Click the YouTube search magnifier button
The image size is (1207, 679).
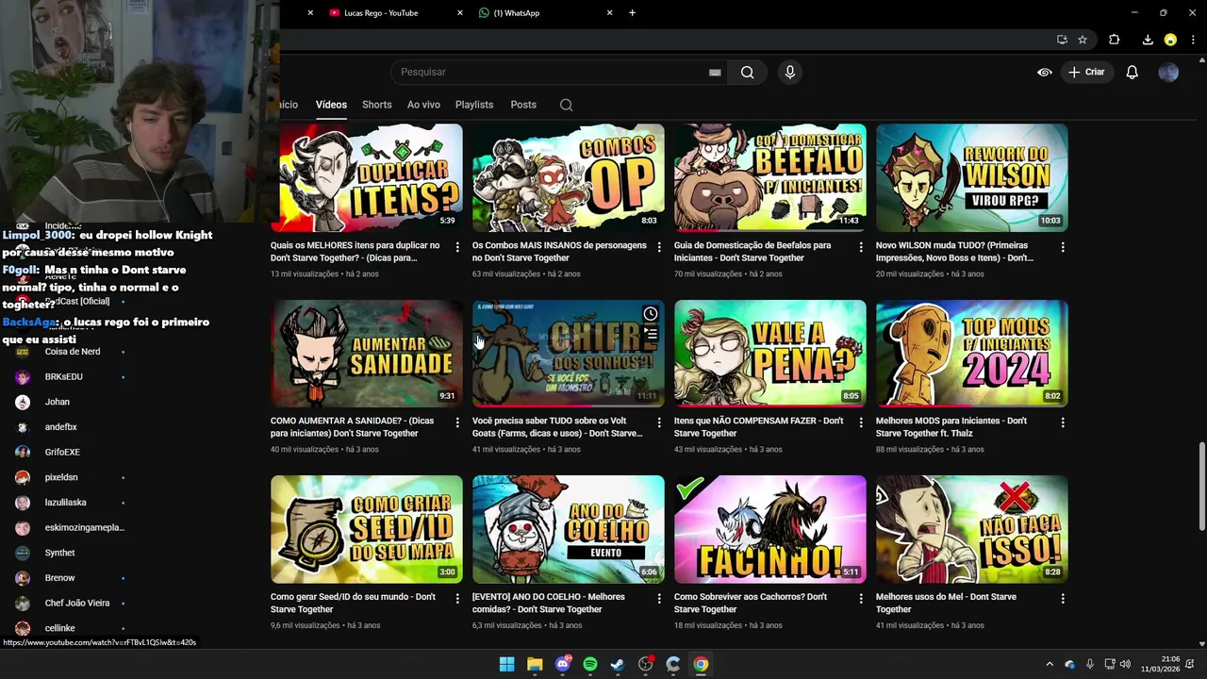pyautogui.click(x=747, y=73)
